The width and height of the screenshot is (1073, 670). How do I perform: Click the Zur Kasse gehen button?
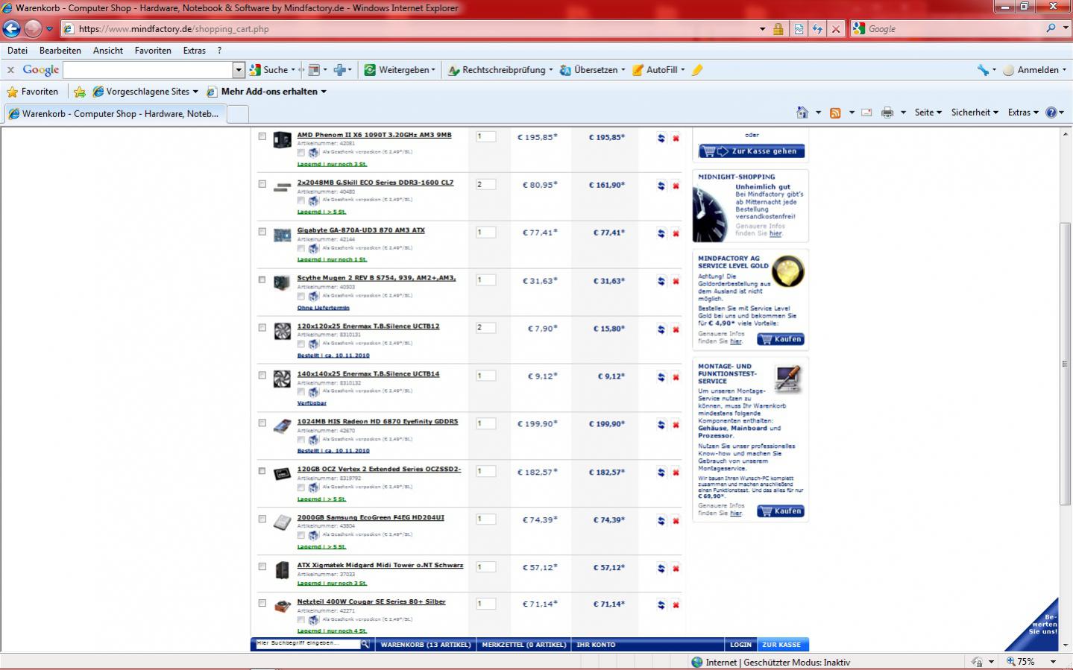752,151
